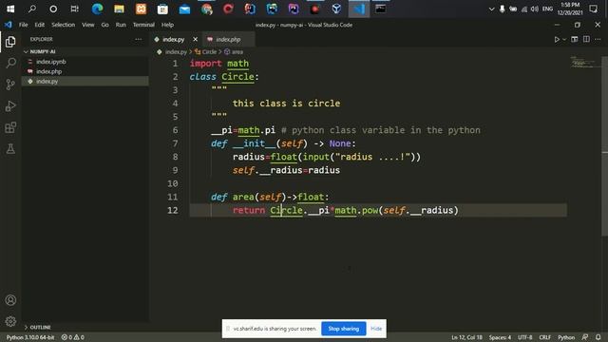
Task: Open the Testing flask view
Action: (x=10, y=149)
